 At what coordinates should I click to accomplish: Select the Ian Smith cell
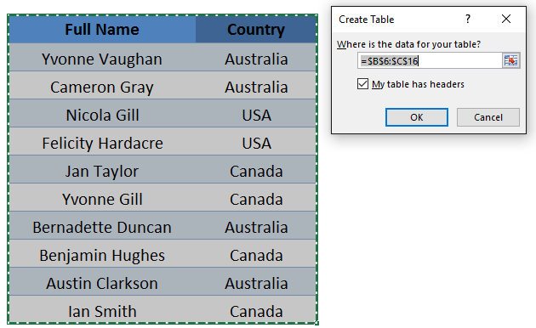tap(102, 309)
